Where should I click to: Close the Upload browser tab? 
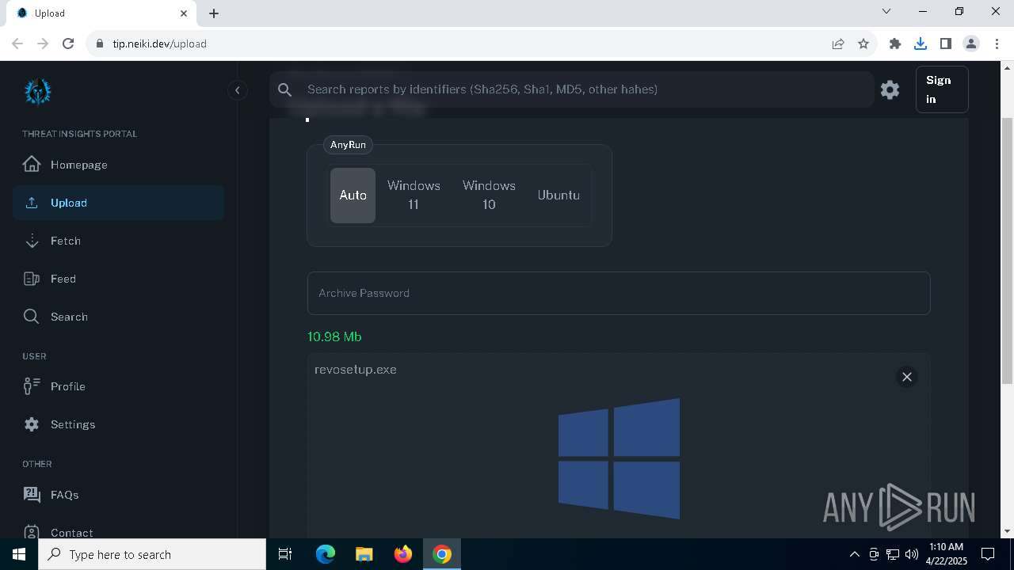(184, 13)
